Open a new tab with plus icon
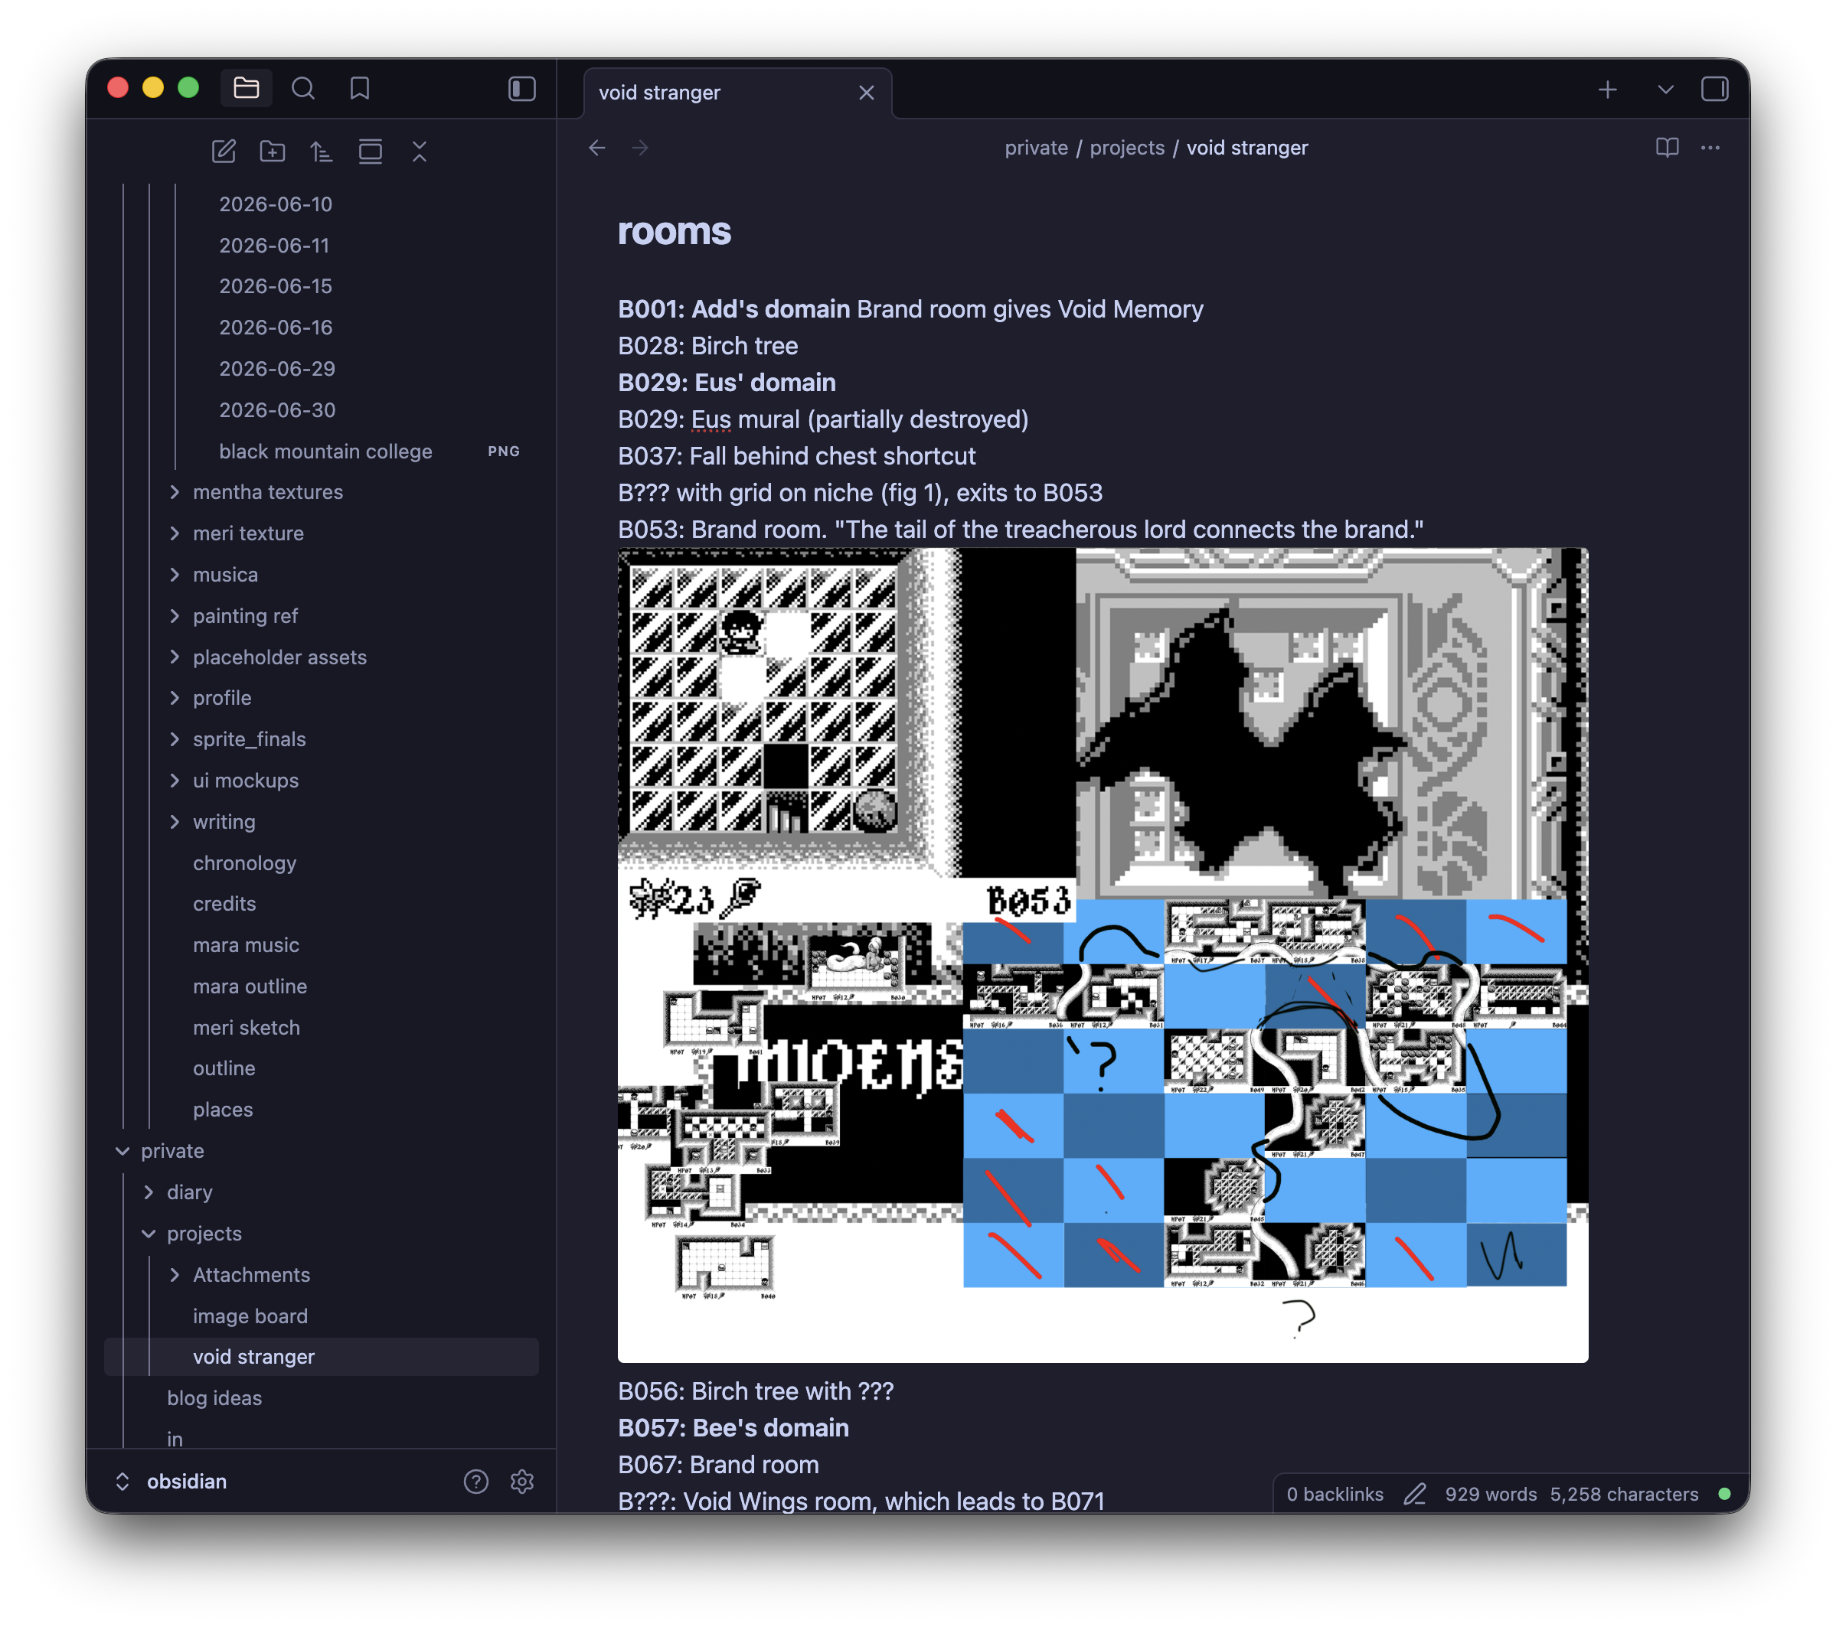Image resolution: width=1836 pixels, height=1627 pixels. 1608,89
